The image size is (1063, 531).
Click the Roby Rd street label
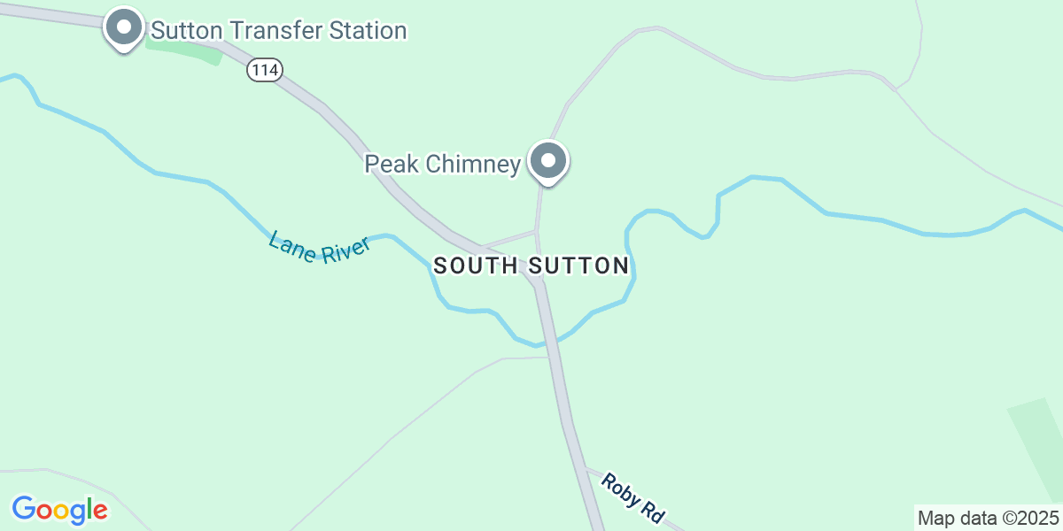coord(632,498)
